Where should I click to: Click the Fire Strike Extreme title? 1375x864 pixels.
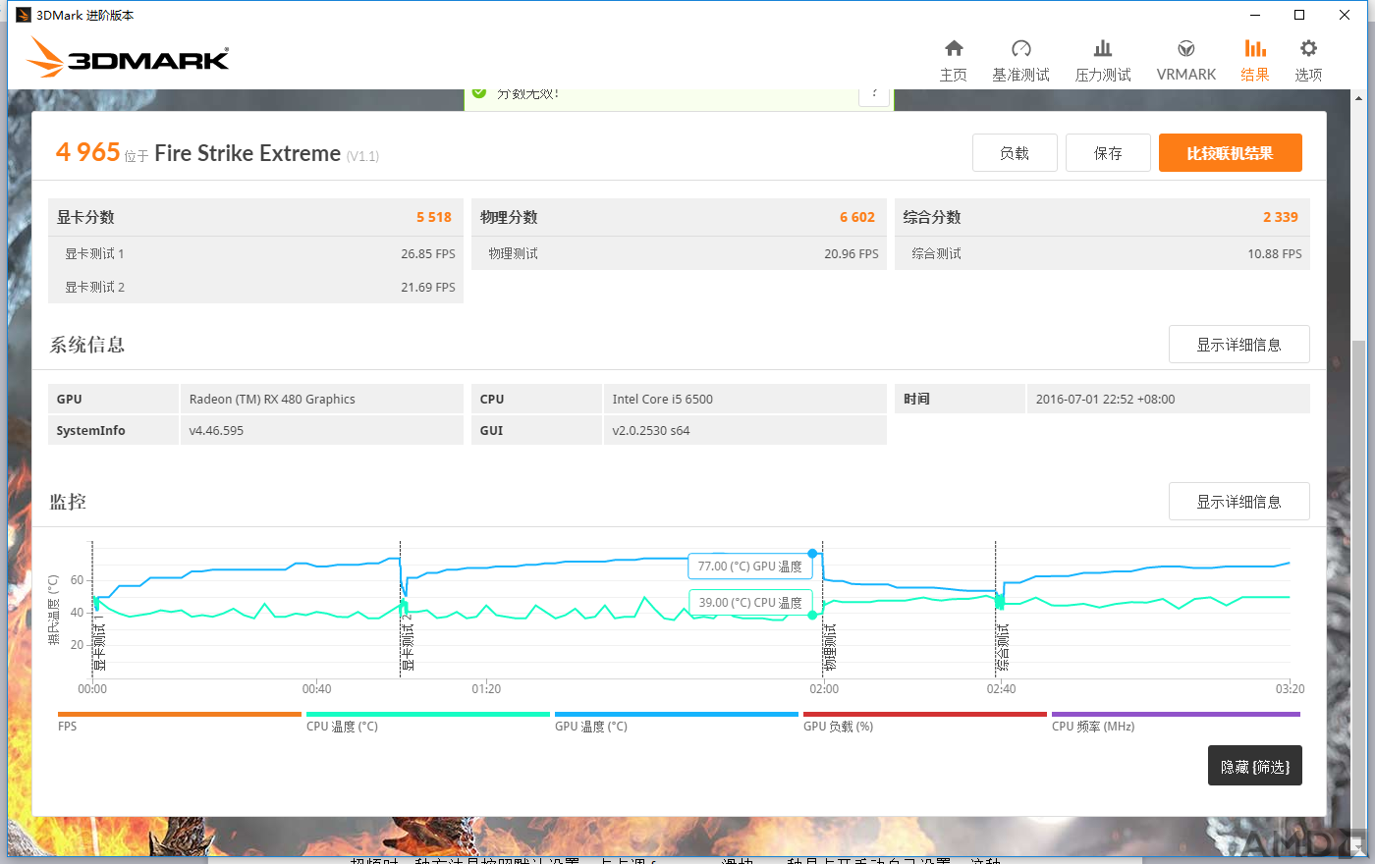click(247, 153)
